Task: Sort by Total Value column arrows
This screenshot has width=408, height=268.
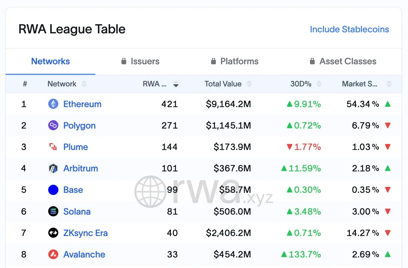Action: click(249, 84)
